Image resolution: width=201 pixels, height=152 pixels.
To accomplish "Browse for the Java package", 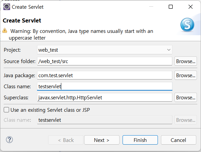I will (186, 75).
